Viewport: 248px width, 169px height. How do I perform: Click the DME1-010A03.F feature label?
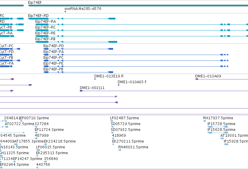pyautogui.click(x=132, y=82)
